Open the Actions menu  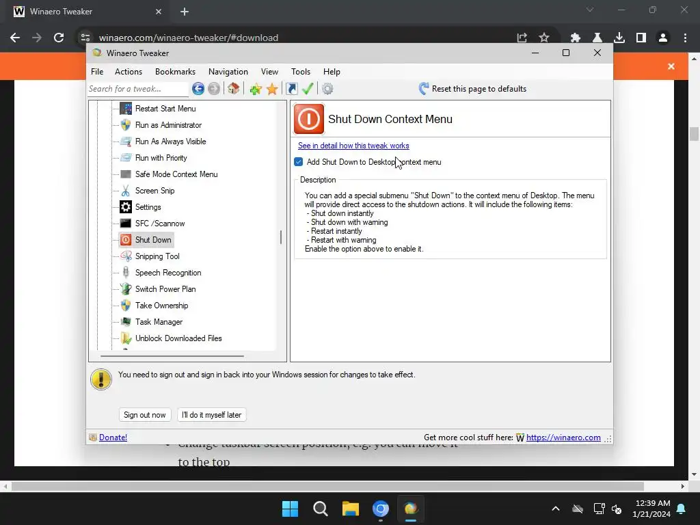129,72
